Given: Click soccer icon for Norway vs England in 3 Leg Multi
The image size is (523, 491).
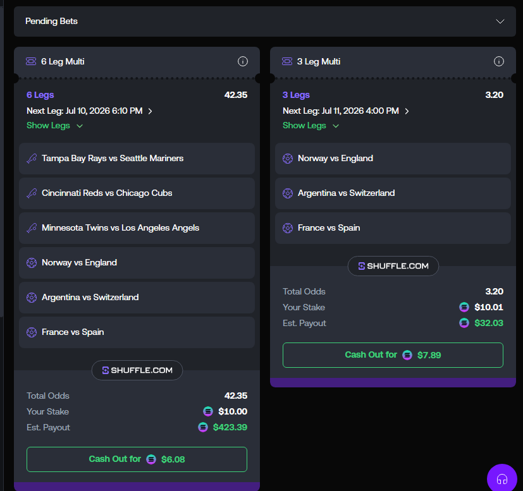Looking at the screenshot, I should [x=288, y=159].
